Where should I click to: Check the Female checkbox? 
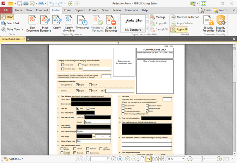click(88, 108)
